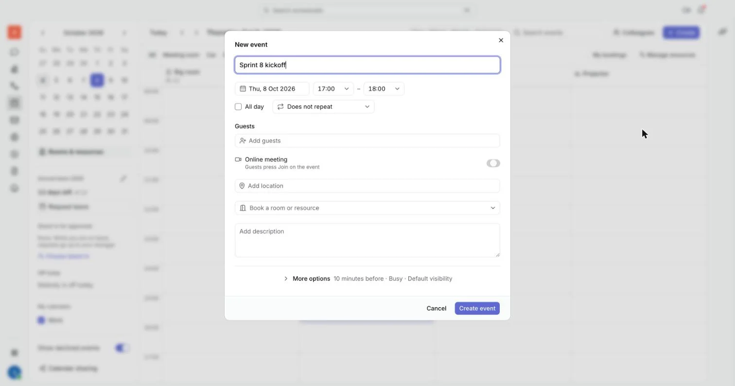
Task: Click the pencil edit icon beside Annual leave
Action: pos(123,179)
